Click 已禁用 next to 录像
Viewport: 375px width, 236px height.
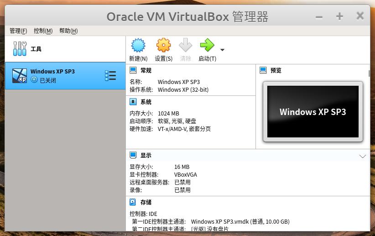tap(182, 190)
